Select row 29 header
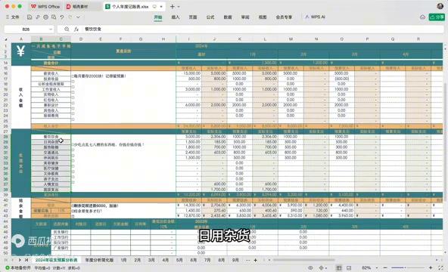 pyautogui.click(x=6, y=142)
